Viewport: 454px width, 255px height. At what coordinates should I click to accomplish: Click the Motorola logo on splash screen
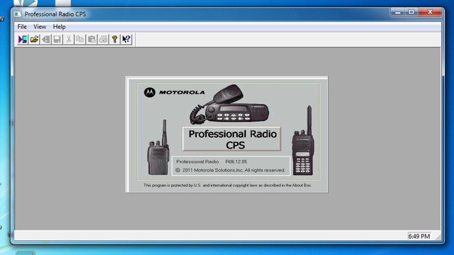pos(174,92)
